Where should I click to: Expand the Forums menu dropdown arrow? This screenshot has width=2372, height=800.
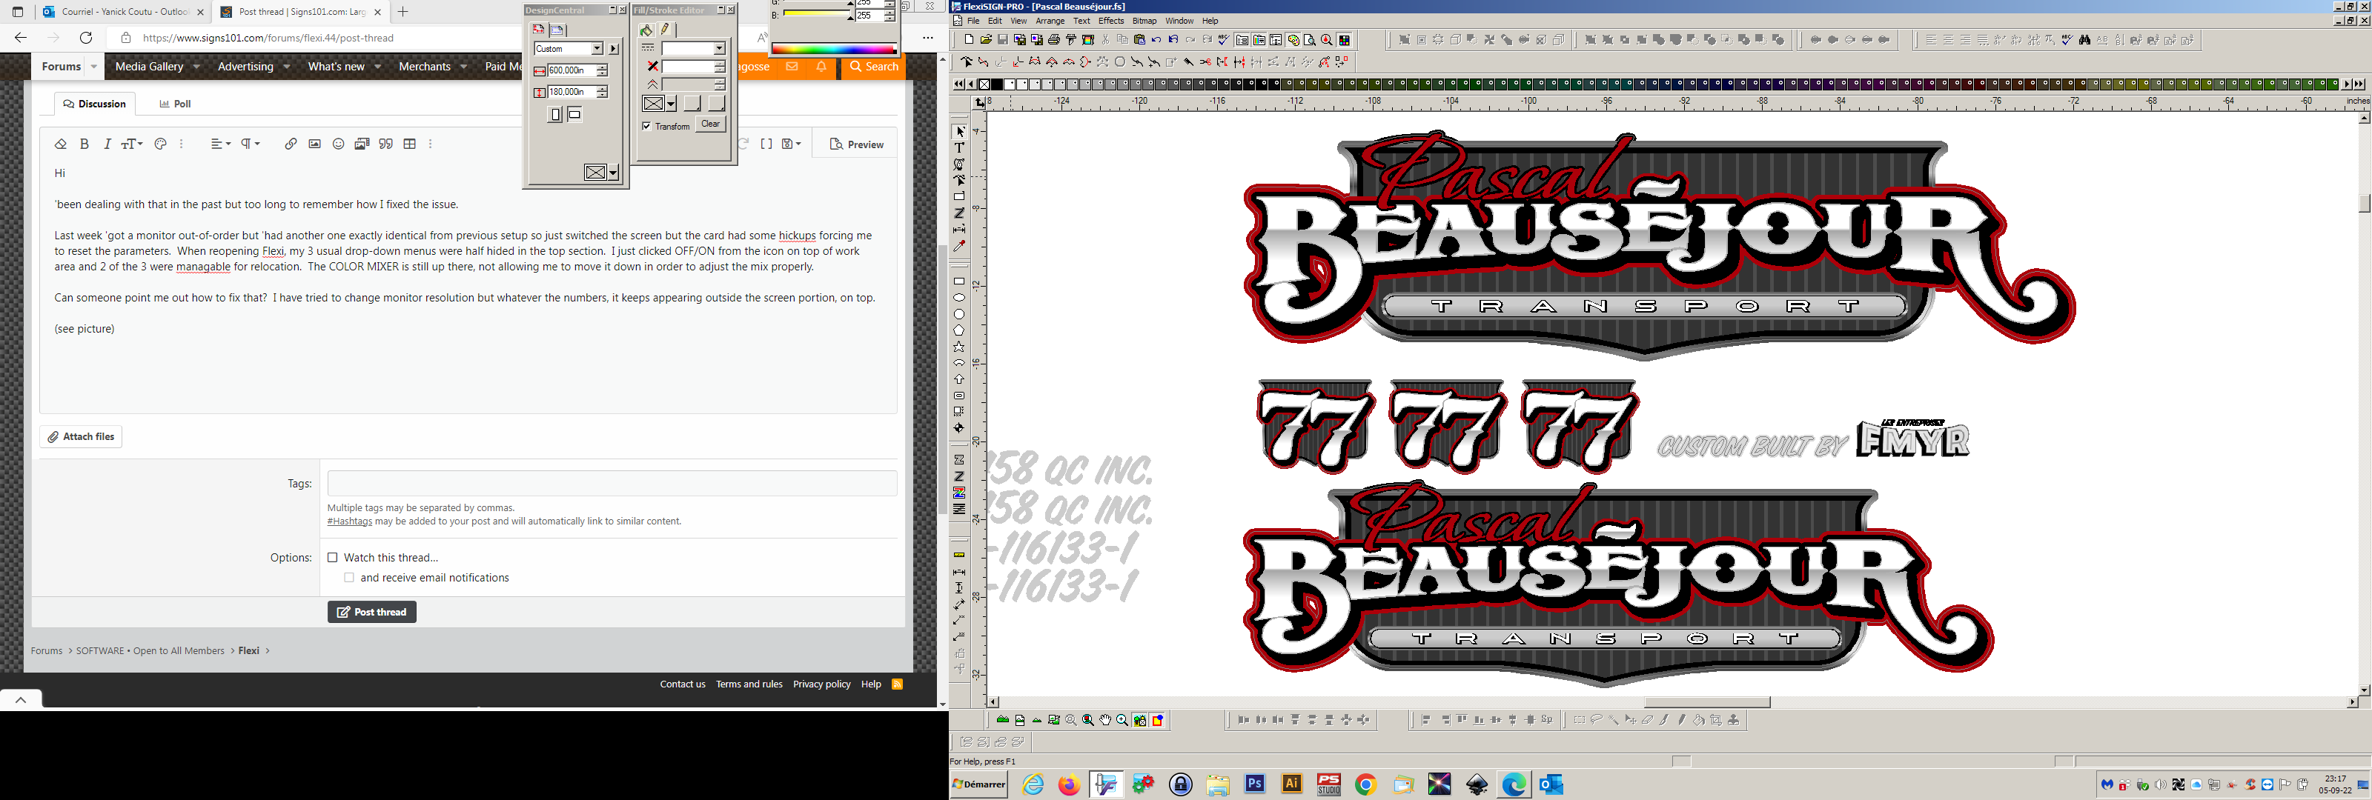(94, 66)
